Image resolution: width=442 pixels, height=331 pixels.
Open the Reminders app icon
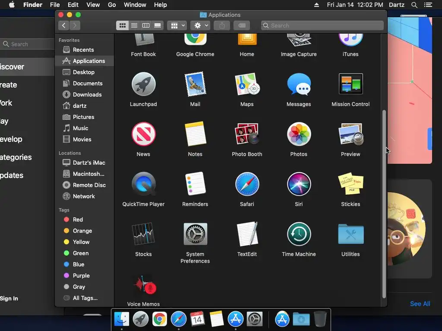195,184
